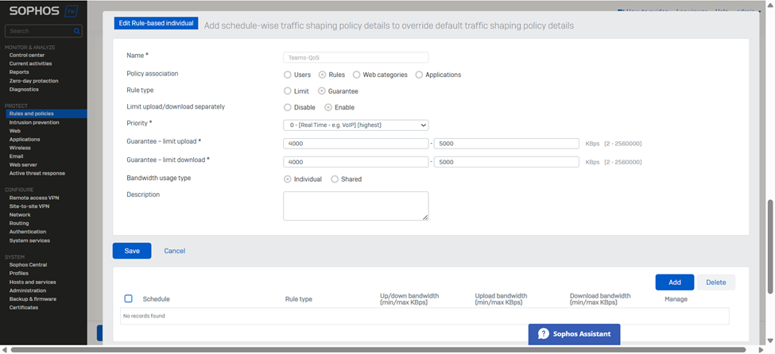This screenshot has height=354, width=775.
Task: Click the vertical scrollbar down arrow
Action: (769, 340)
